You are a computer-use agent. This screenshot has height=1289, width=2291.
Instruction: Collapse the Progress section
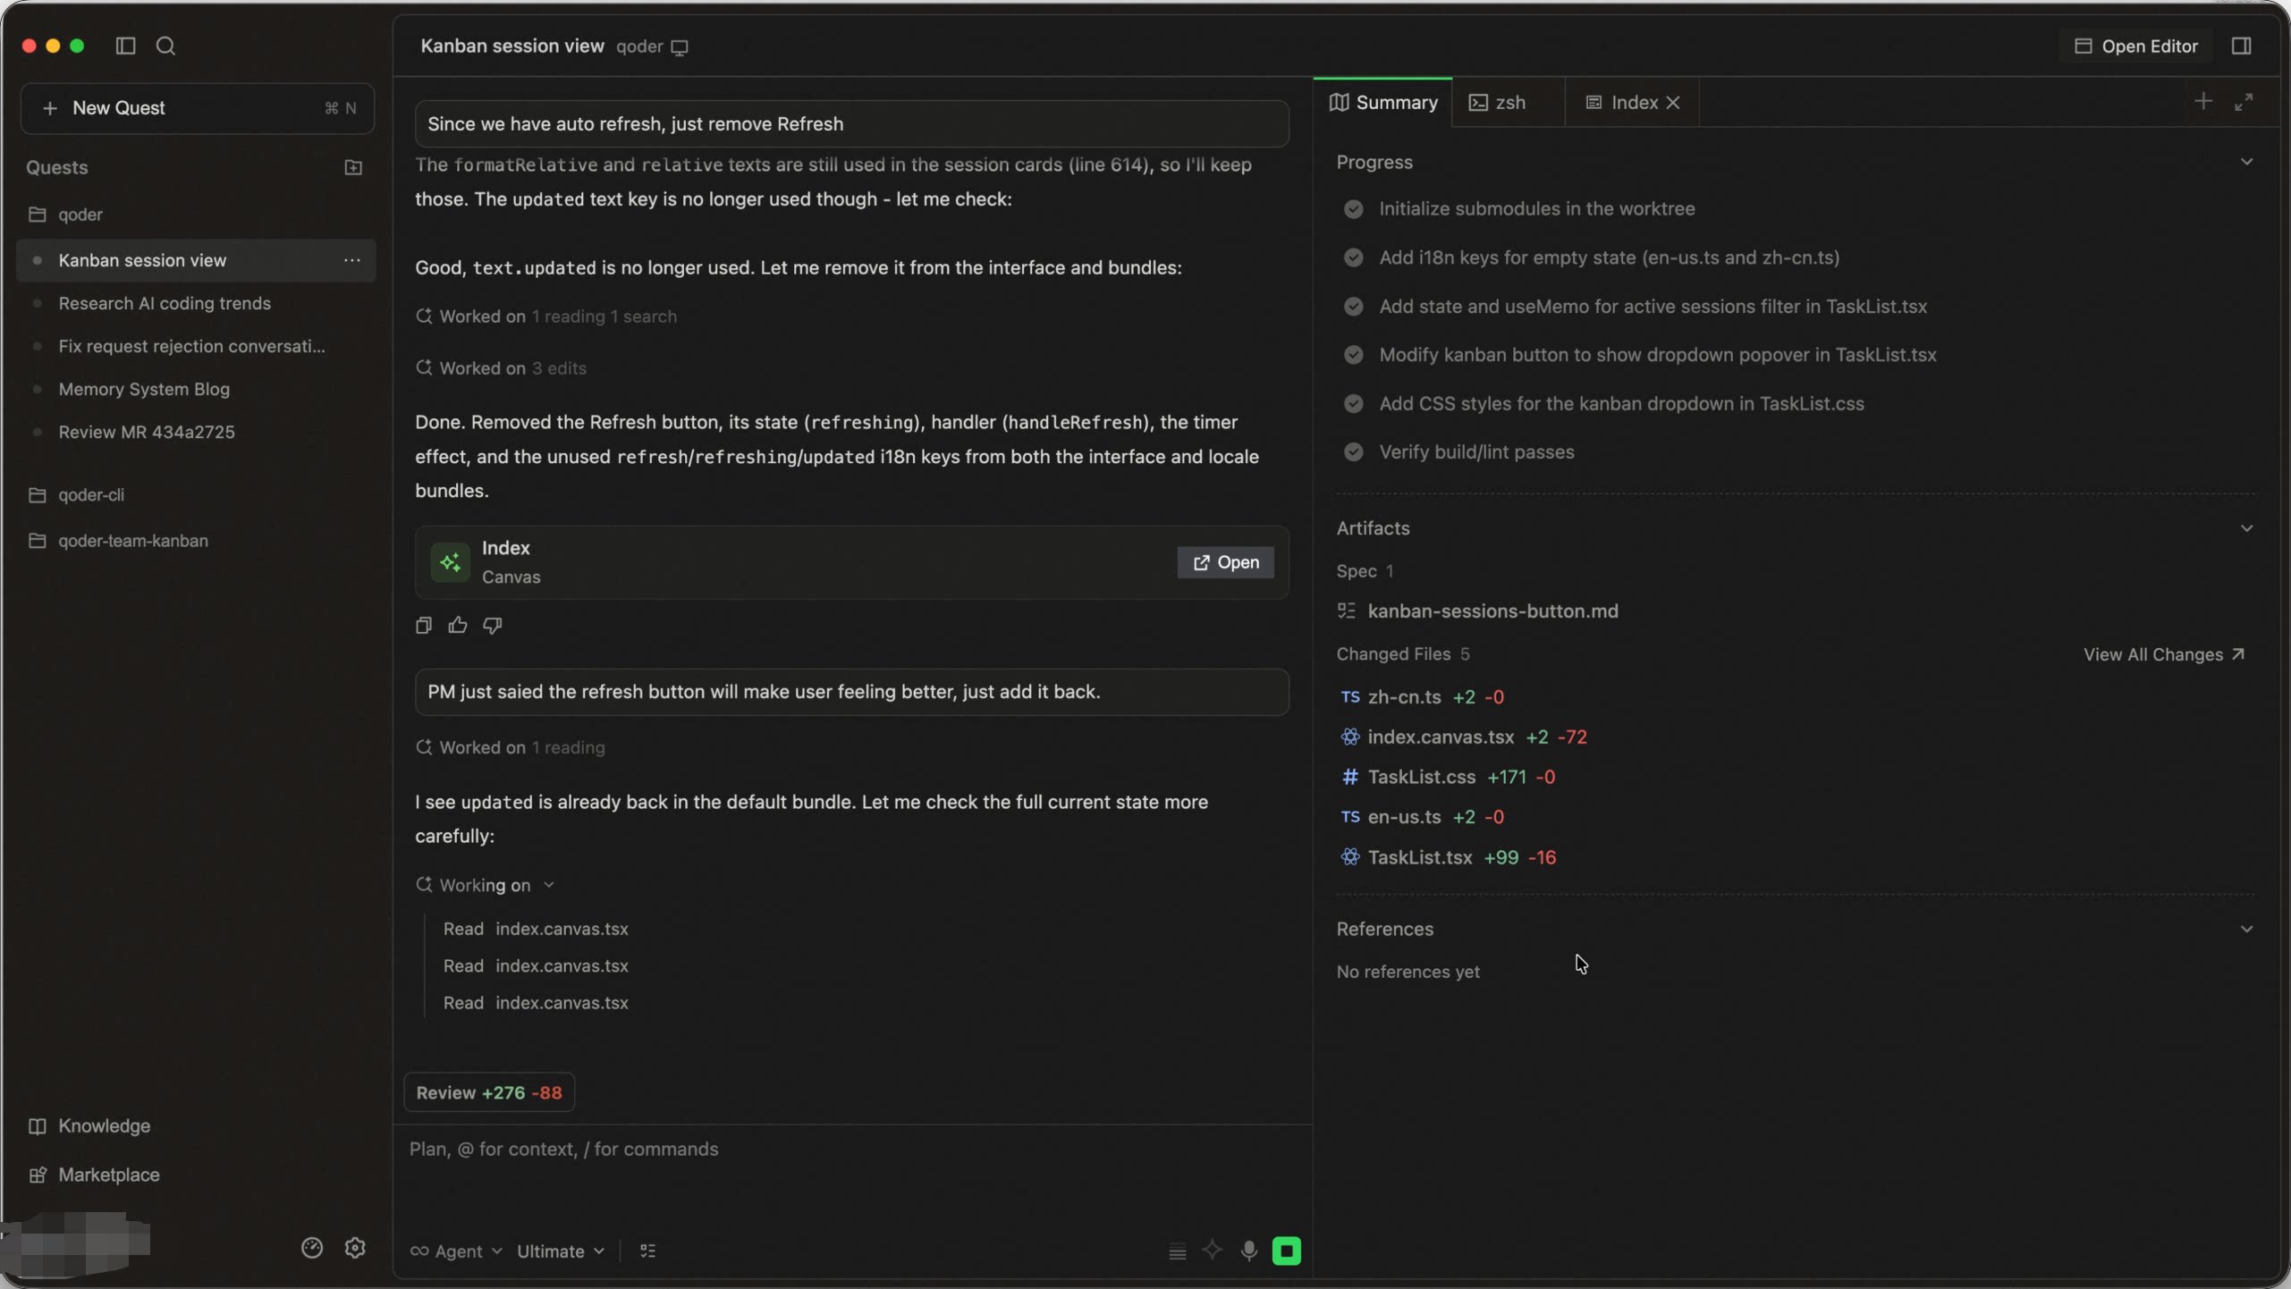click(x=2246, y=162)
